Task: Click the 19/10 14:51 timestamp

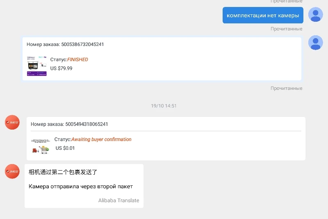Action: point(164,106)
